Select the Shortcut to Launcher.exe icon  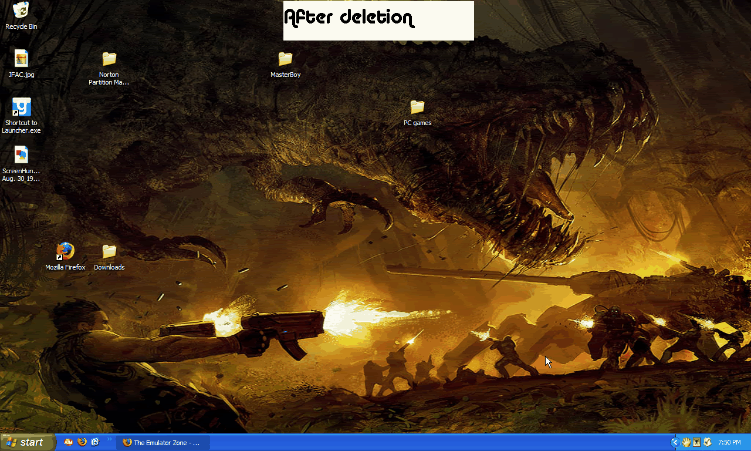point(21,107)
